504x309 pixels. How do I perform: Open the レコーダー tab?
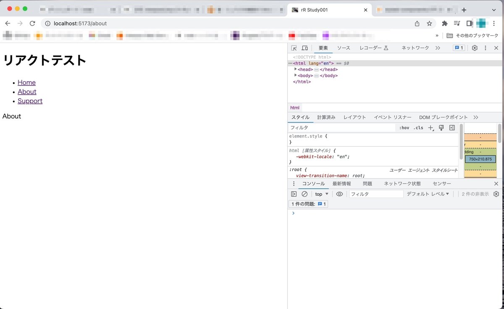pyautogui.click(x=374, y=48)
